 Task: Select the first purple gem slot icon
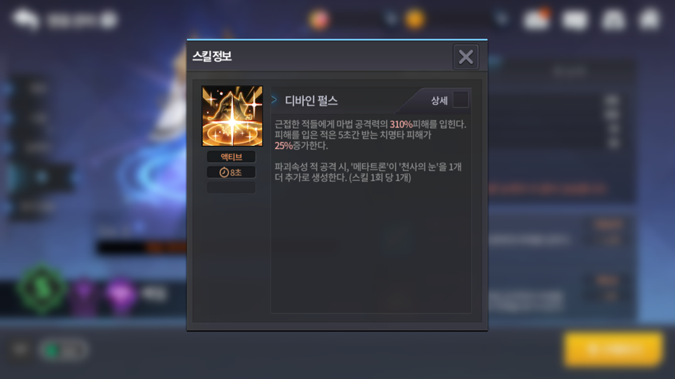(x=84, y=294)
